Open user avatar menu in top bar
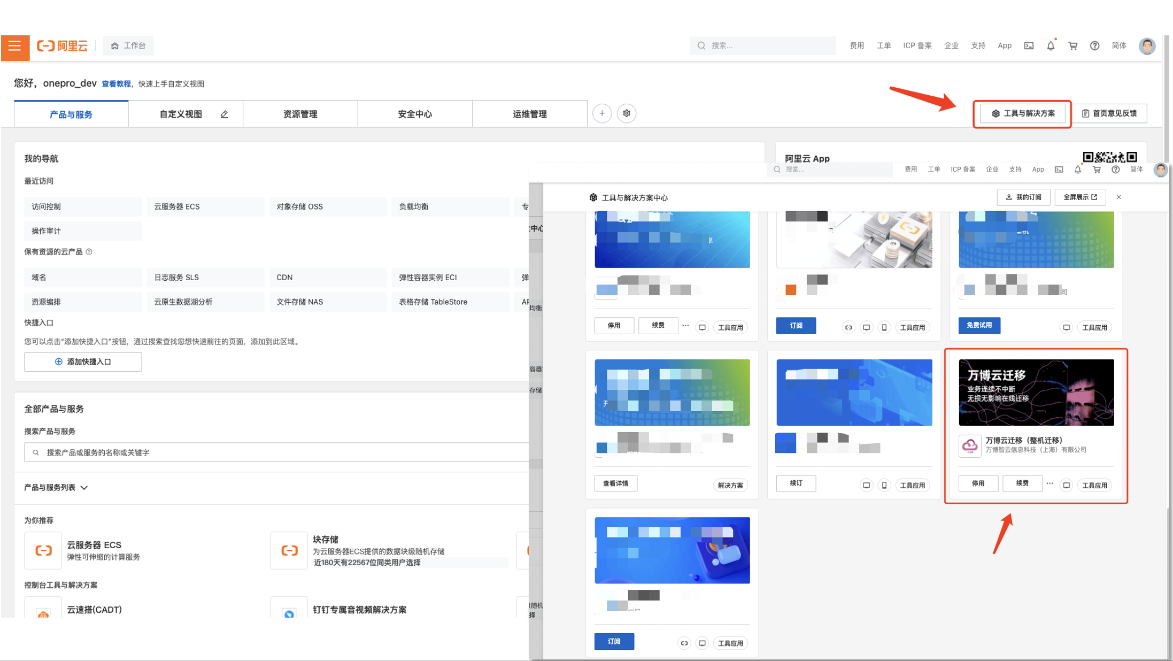The image size is (1173, 661). [x=1147, y=46]
